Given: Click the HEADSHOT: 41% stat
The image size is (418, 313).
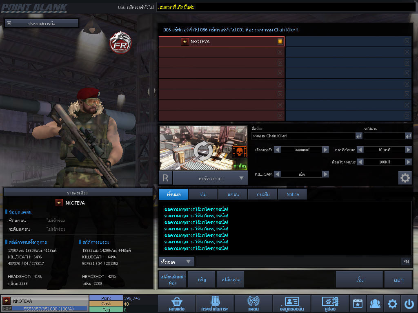Looking at the screenshot, I should pos(25,277).
